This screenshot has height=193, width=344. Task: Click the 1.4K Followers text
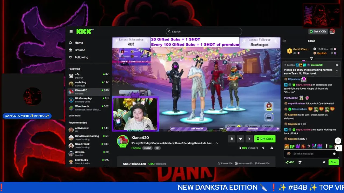pyautogui.click(x=157, y=164)
